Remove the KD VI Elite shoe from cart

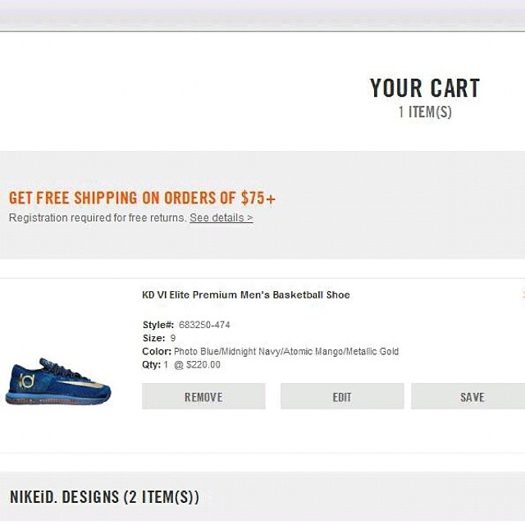(203, 397)
